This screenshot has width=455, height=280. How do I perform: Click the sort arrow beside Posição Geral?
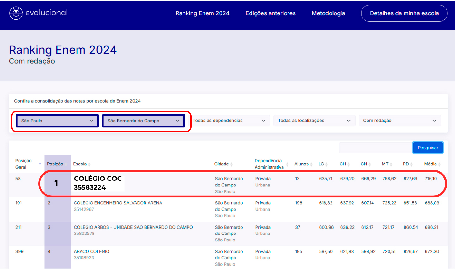pos(40,164)
